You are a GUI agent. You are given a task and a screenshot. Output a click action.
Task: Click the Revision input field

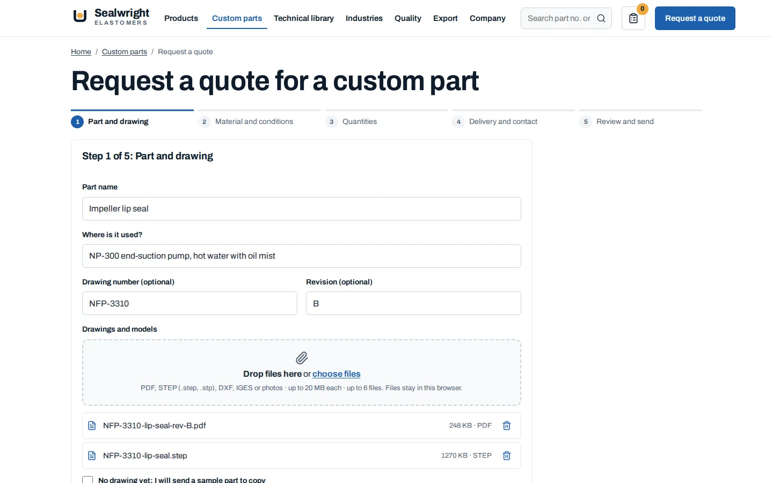click(x=413, y=303)
